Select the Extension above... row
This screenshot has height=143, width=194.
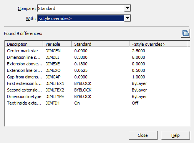pos(97,64)
